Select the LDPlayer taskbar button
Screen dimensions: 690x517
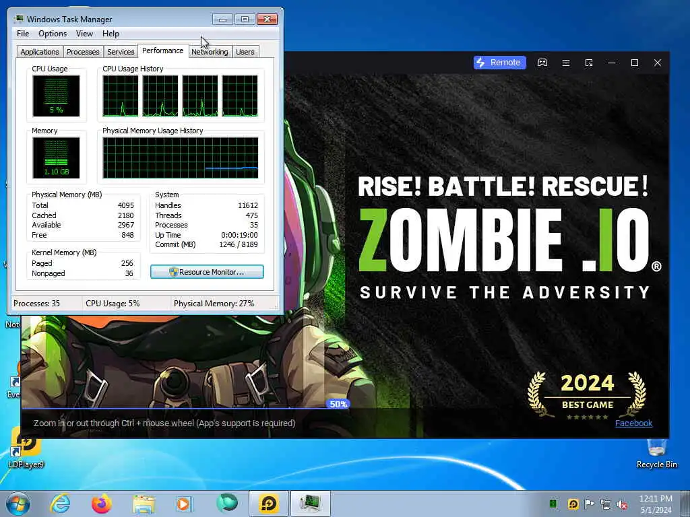coord(269,504)
